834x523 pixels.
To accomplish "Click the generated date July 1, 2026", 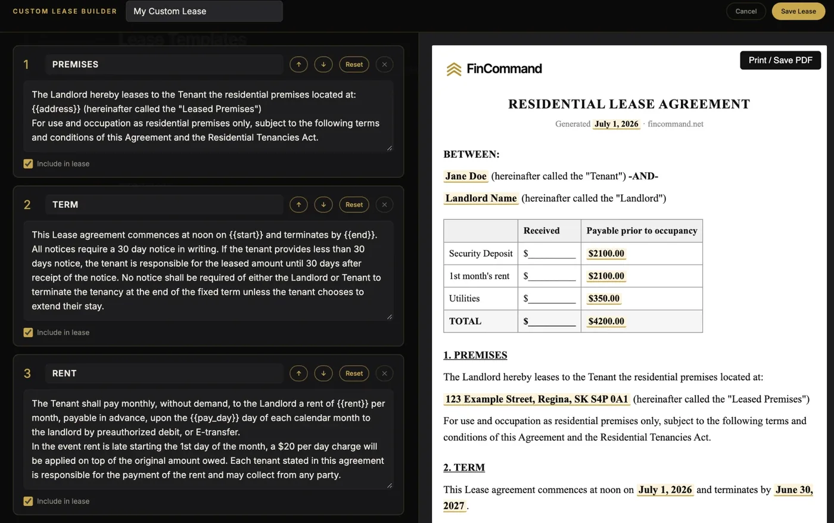I will [x=616, y=124].
